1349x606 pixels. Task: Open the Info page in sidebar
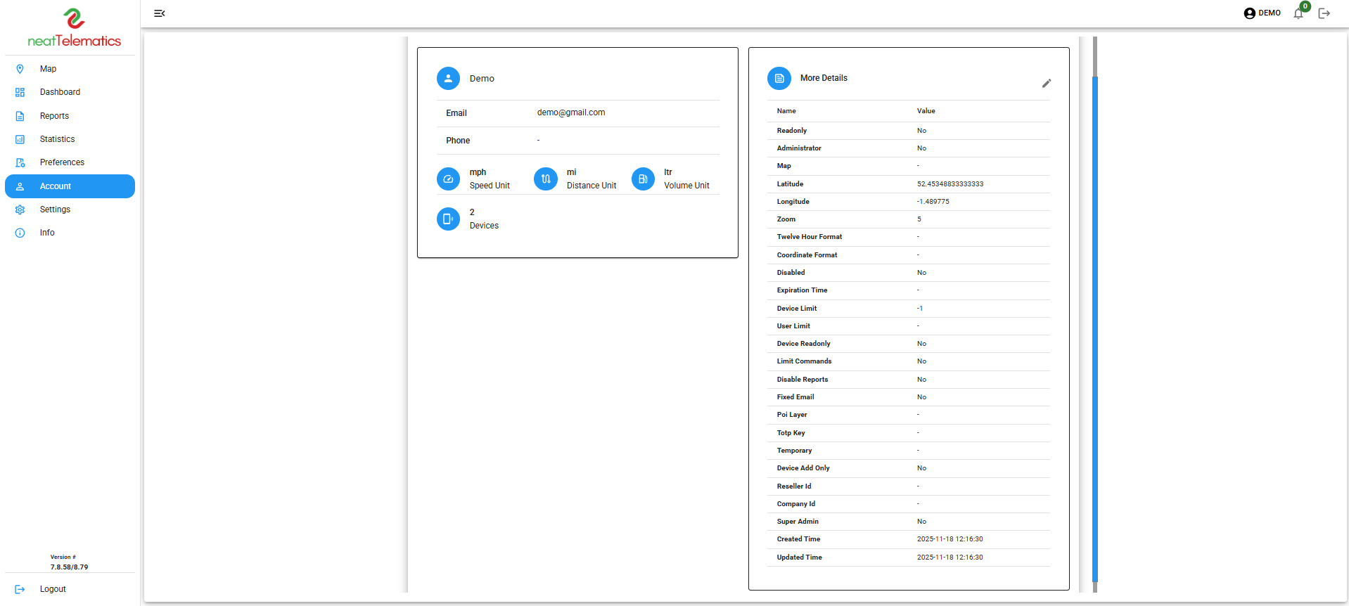47,233
